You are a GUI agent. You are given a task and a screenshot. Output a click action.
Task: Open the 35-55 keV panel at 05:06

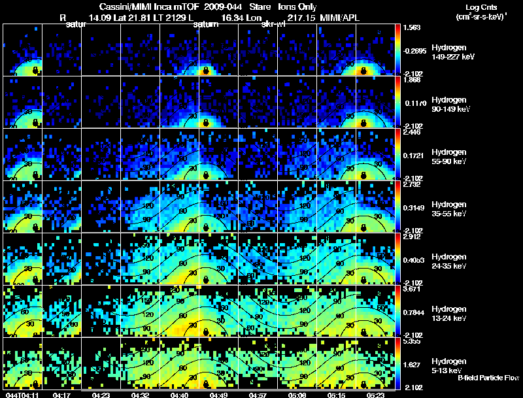click(297, 207)
